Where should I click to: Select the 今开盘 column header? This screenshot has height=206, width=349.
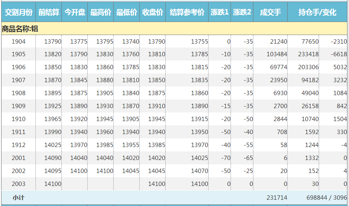(x=75, y=12)
